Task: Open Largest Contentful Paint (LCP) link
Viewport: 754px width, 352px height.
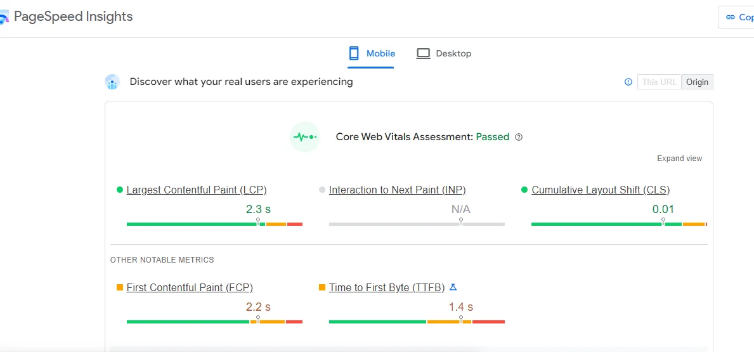Action: pos(197,190)
